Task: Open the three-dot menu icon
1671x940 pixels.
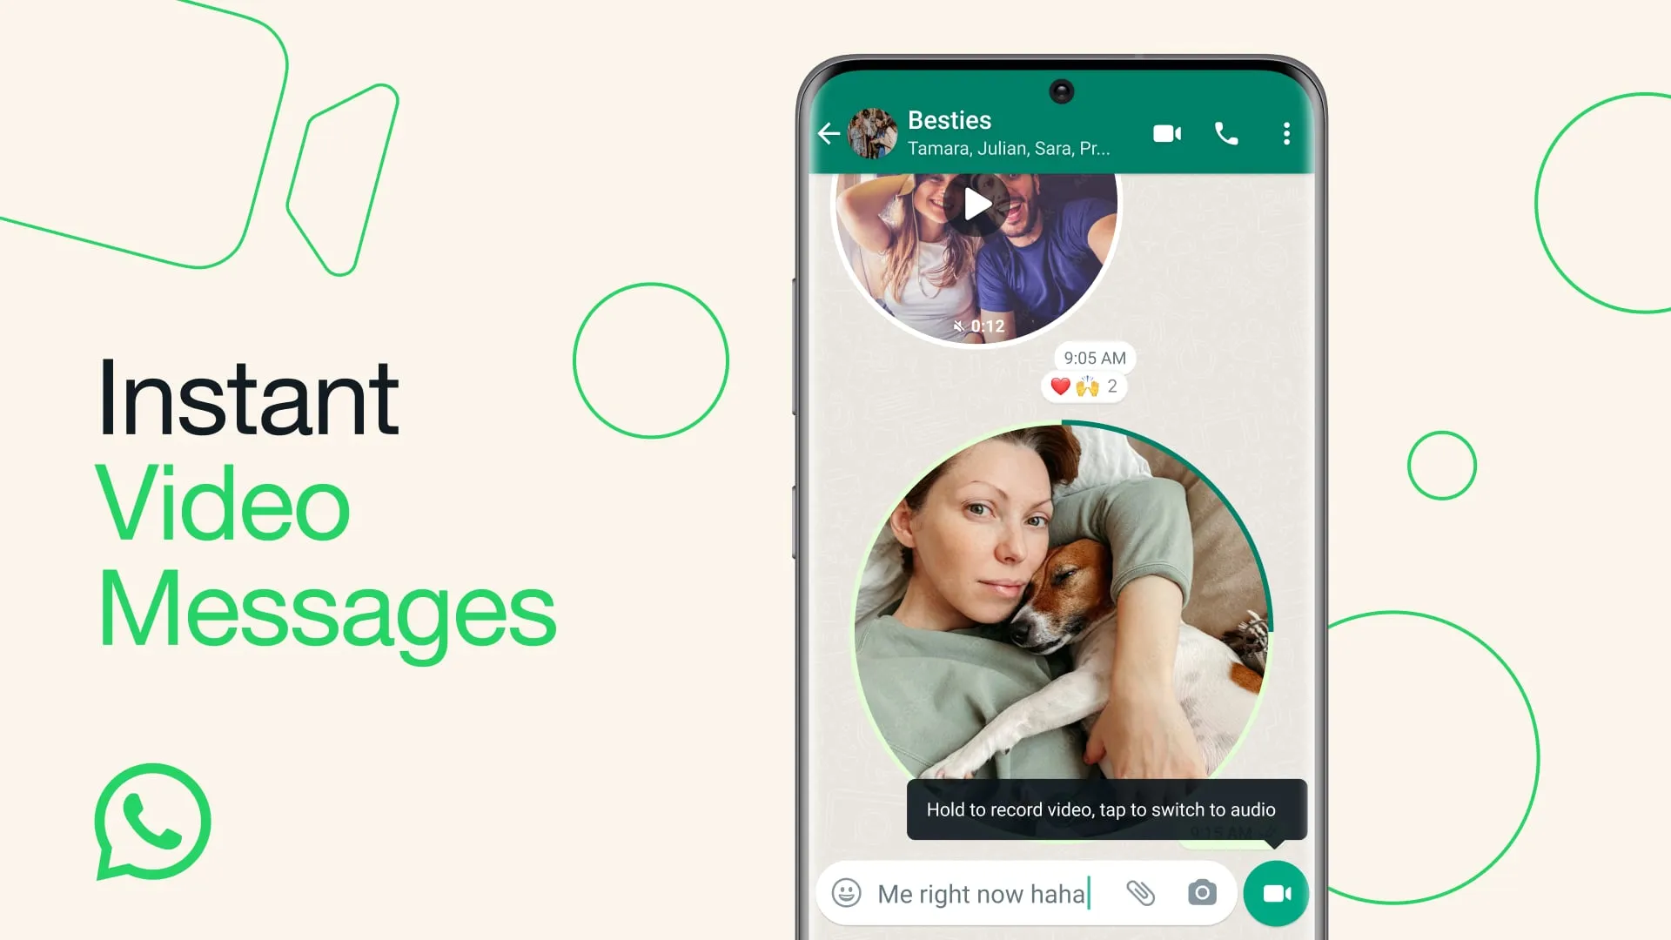Action: (x=1288, y=133)
